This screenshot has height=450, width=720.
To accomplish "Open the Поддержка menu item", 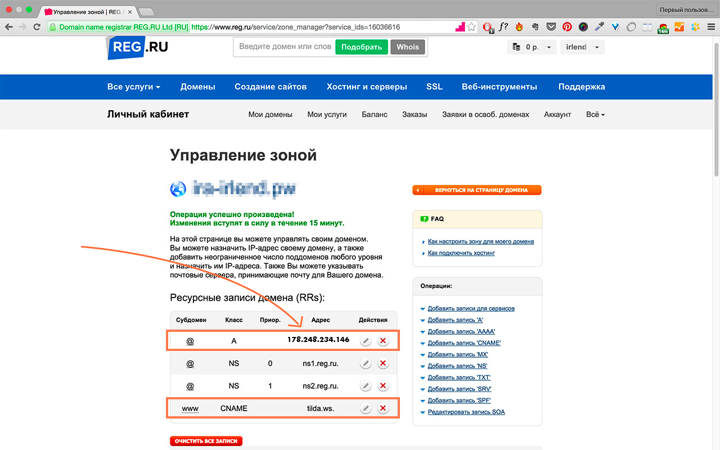I will [x=582, y=87].
